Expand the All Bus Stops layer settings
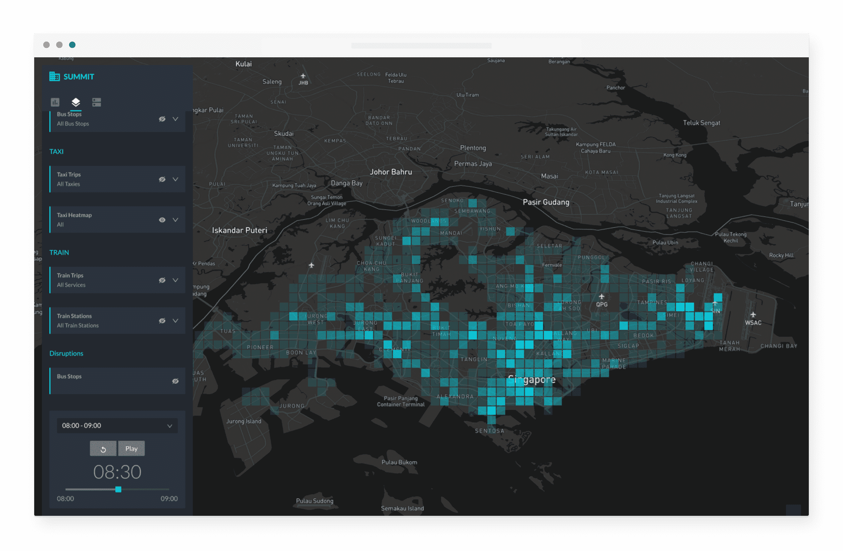Screen dimensions: 843x551 point(176,119)
